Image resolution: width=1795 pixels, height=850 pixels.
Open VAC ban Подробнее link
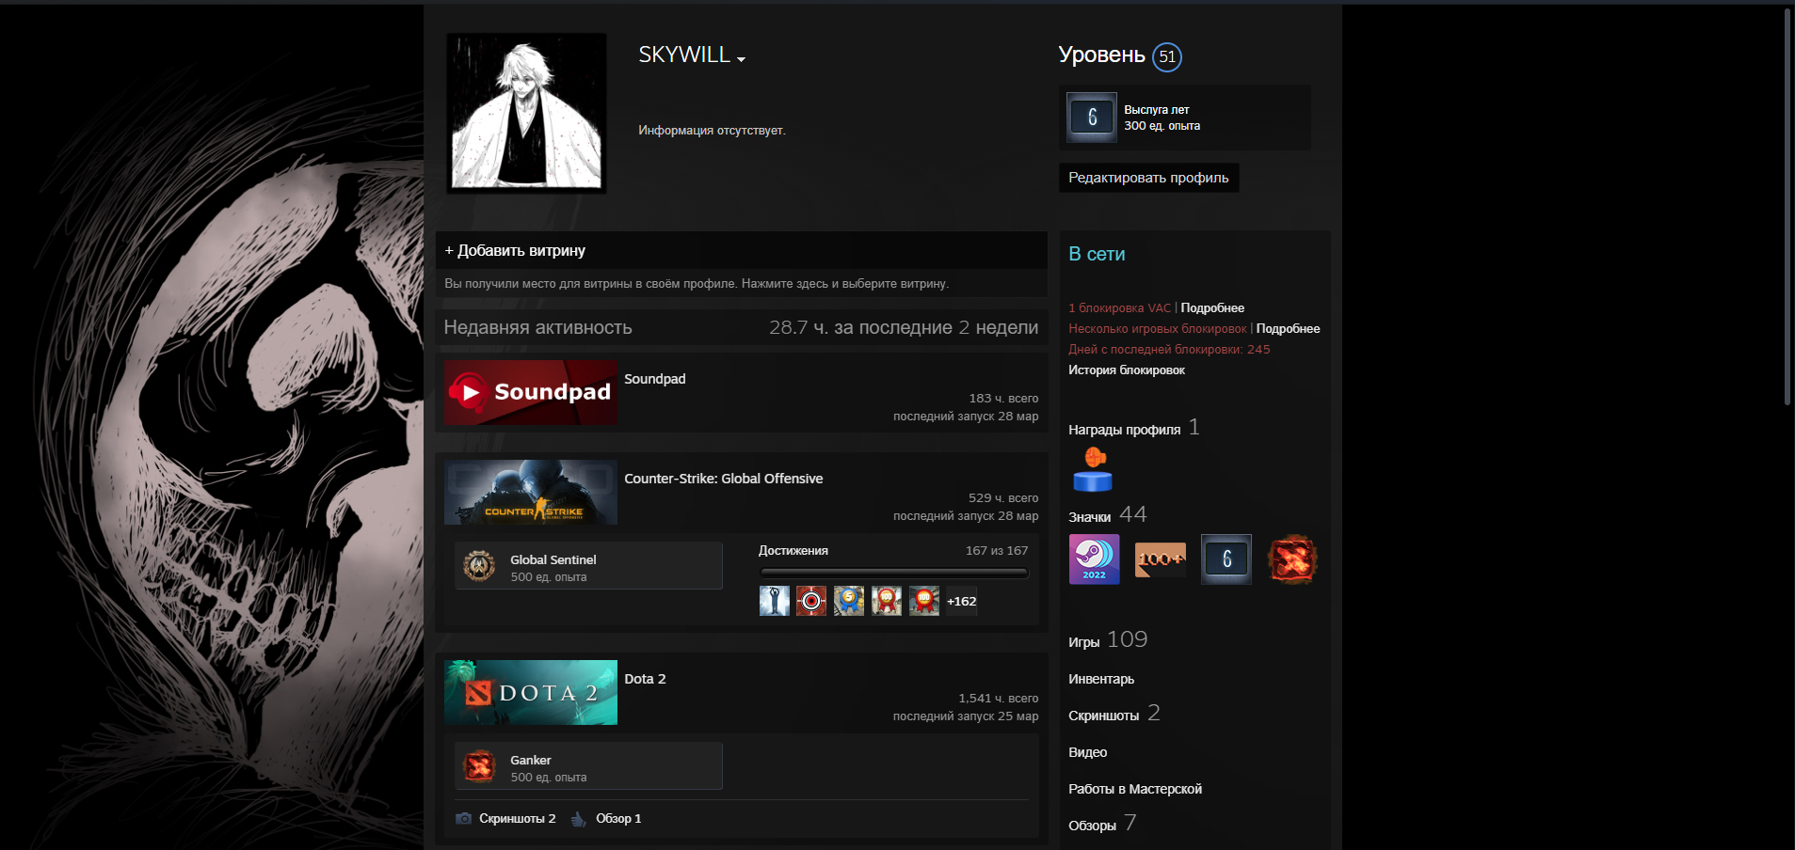pos(1212,308)
